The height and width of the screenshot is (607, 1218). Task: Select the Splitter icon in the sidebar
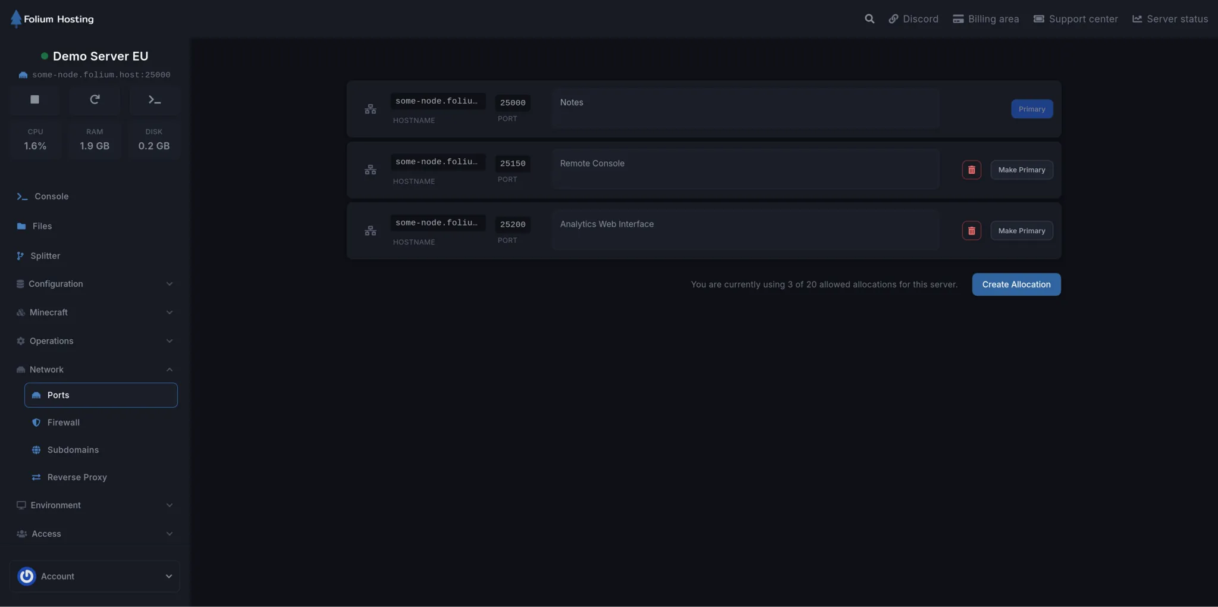pos(21,255)
